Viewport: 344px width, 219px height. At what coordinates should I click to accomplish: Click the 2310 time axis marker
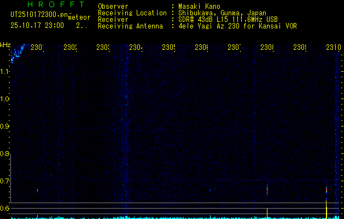pos(333,48)
